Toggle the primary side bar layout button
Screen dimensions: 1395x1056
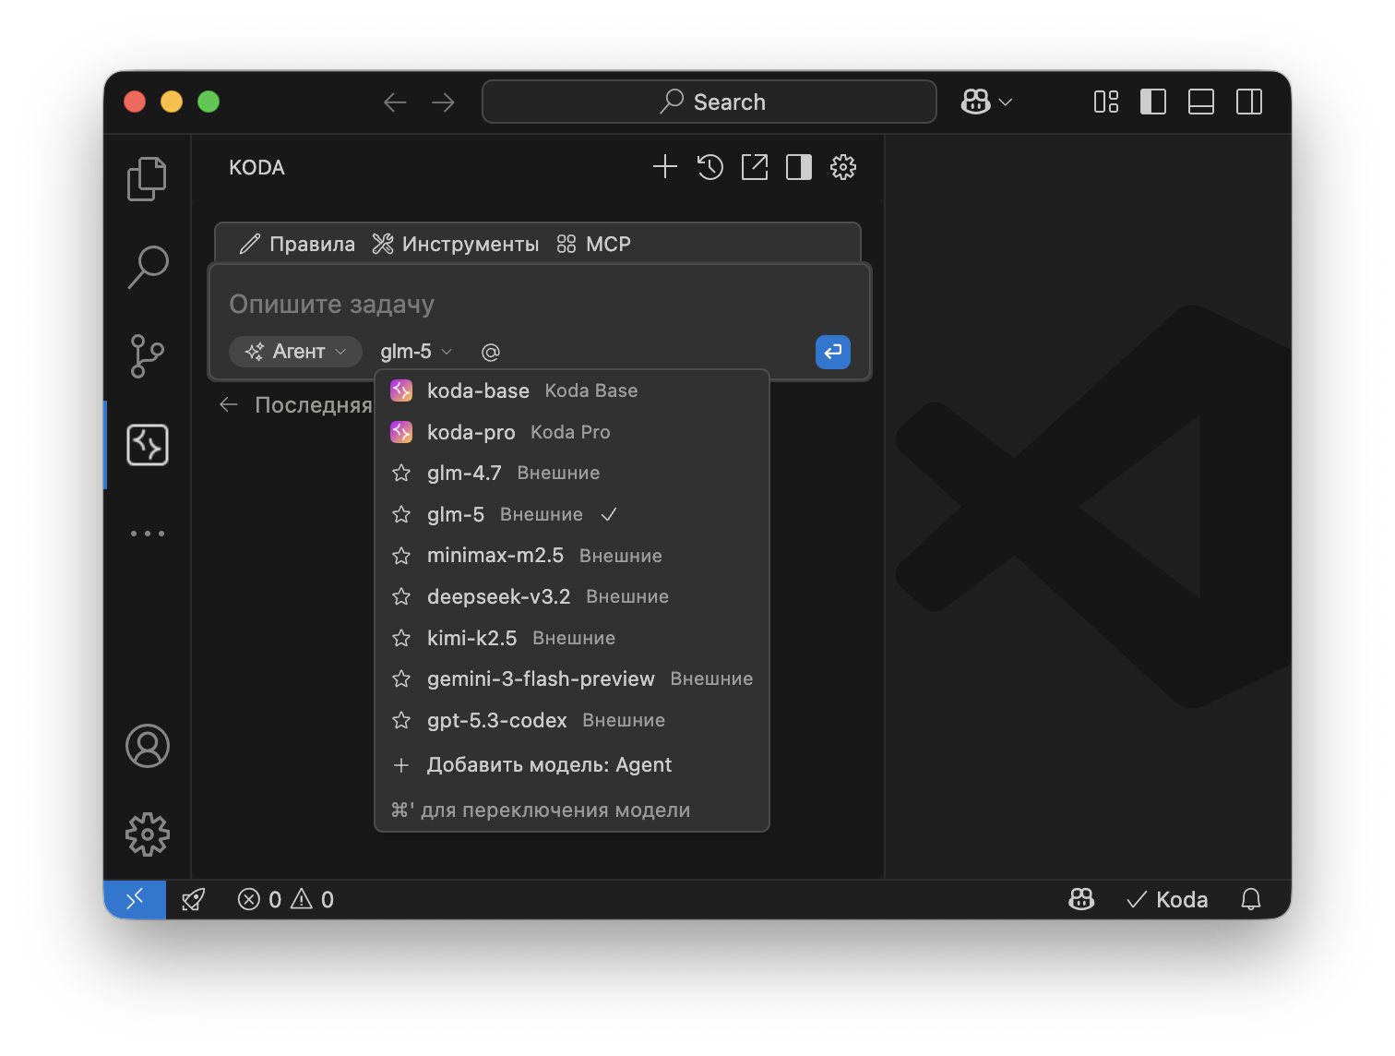click(x=1153, y=102)
